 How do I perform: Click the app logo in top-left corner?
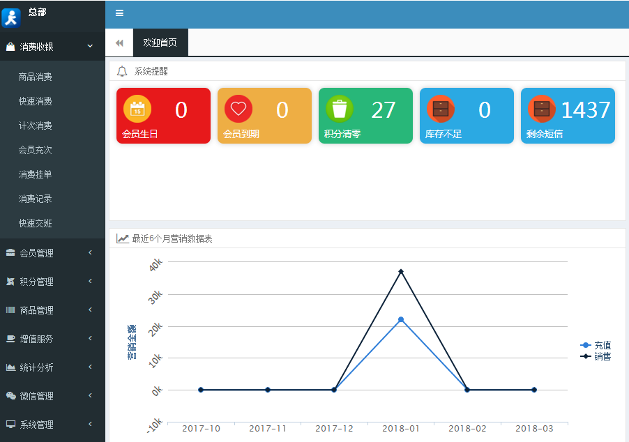(x=11, y=17)
